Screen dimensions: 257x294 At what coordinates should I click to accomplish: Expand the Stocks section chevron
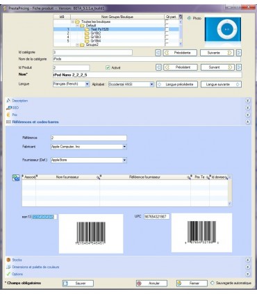247,260
